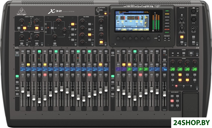Click the MONITOR LEVEL knob

[x=182, y=19]
